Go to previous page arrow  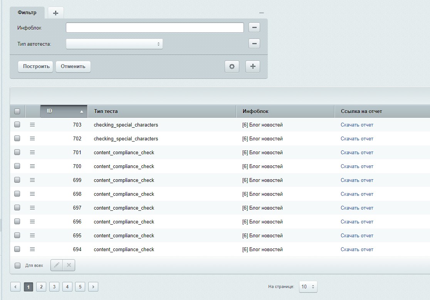tap(15, 287)
